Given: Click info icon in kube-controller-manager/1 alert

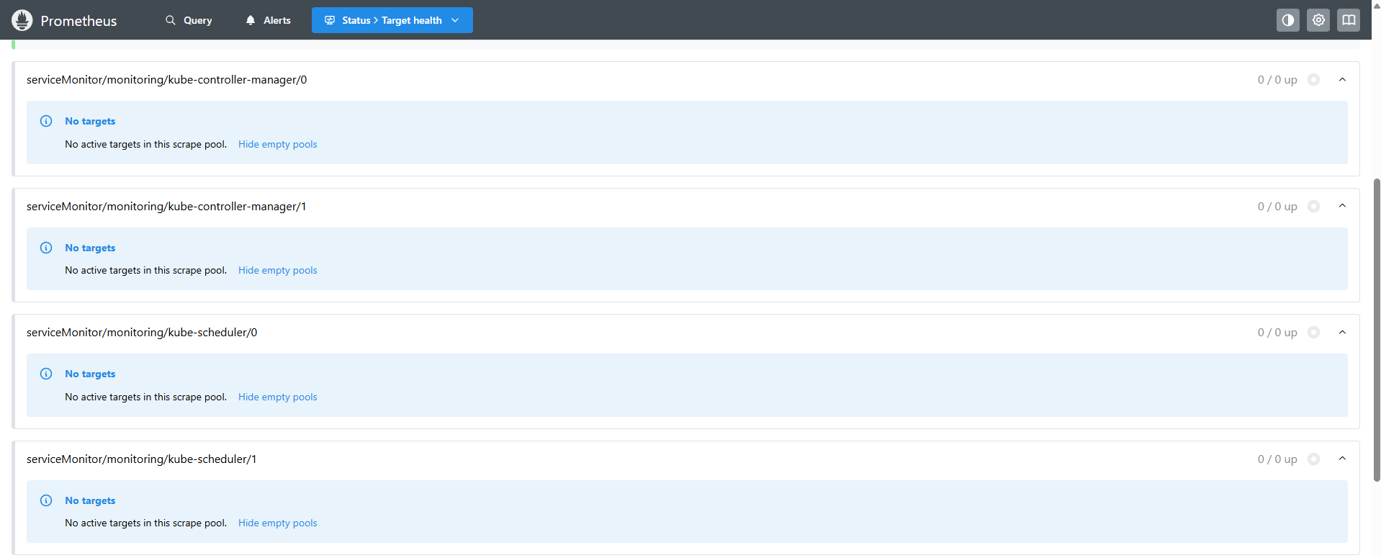Looking at the screenshot, I should (46, 248).
